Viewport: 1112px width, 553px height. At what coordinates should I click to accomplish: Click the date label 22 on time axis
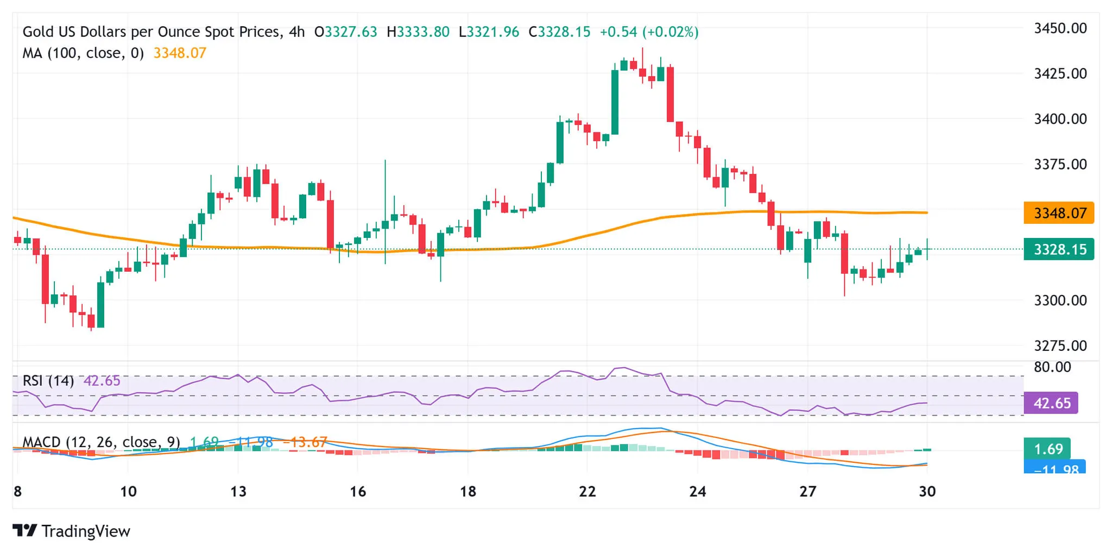tap(587, 492)
